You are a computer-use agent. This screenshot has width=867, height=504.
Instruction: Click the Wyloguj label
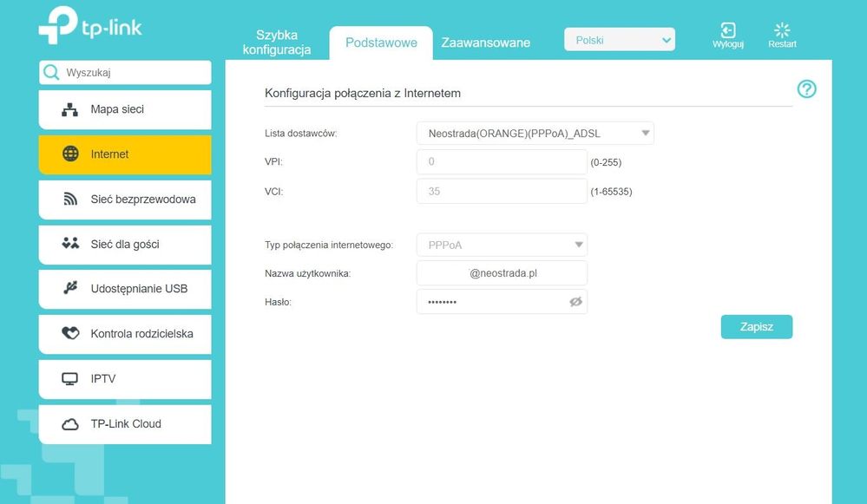tap(727, 44)
